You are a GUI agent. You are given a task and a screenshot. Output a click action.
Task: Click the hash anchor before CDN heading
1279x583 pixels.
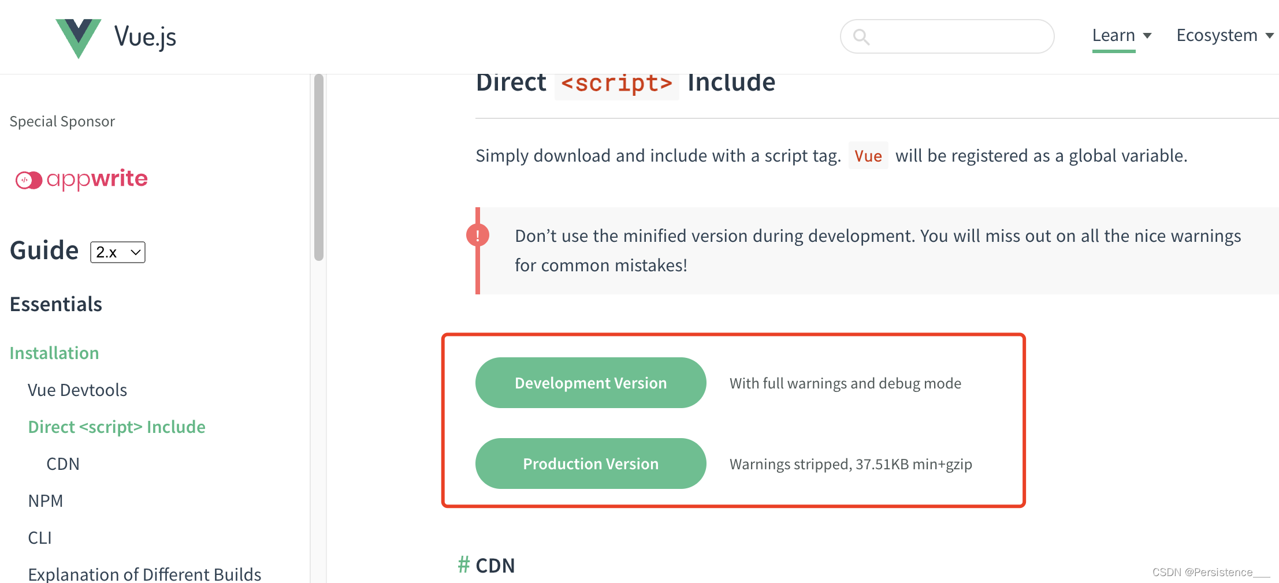point(463,565)
